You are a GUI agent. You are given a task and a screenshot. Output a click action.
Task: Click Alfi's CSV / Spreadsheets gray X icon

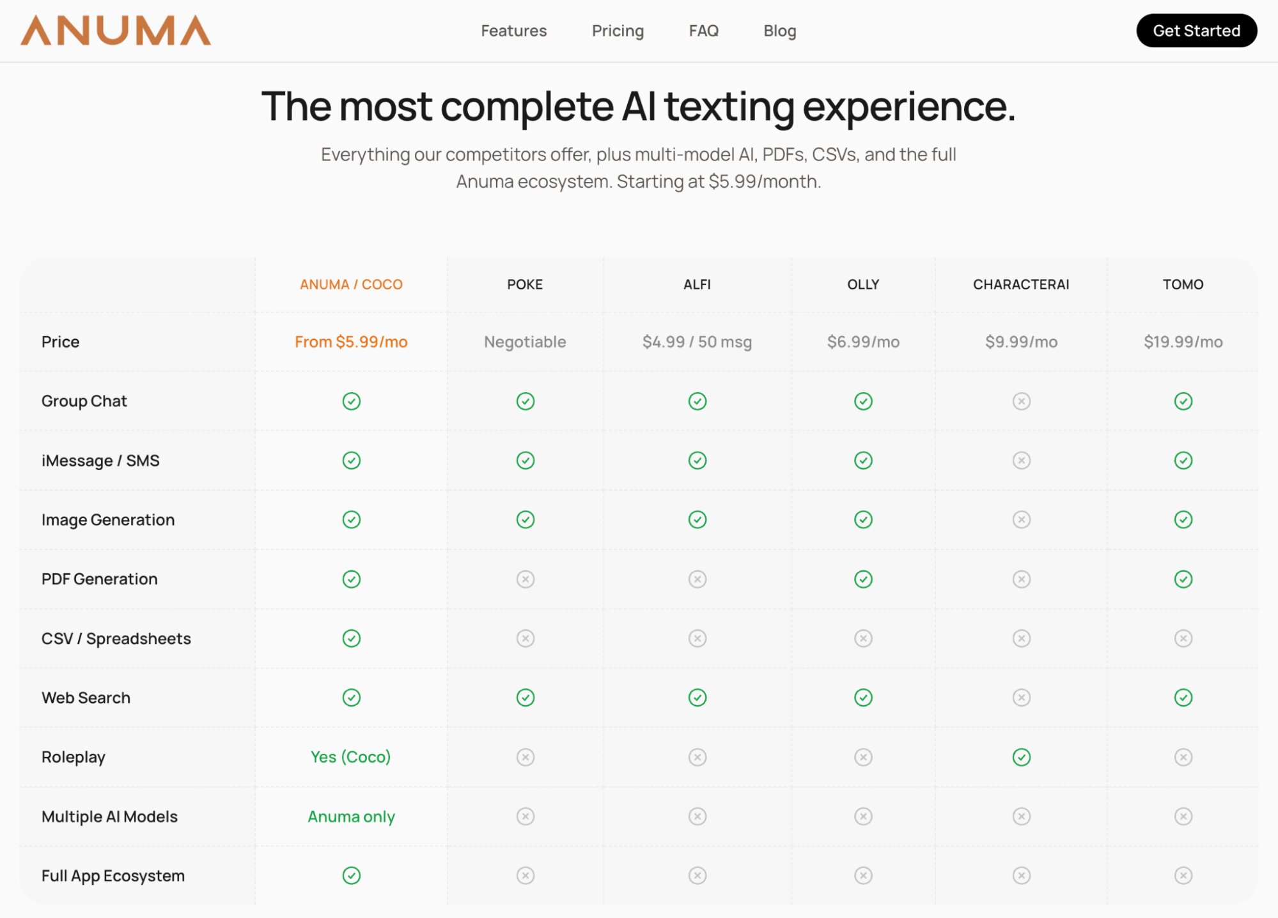pyautogui.click(x=697, y=639)
